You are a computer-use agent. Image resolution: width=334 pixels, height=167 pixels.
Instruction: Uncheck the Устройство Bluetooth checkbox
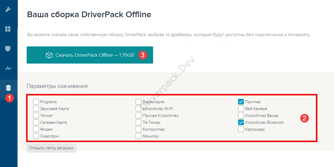click(x=241, y=122)
